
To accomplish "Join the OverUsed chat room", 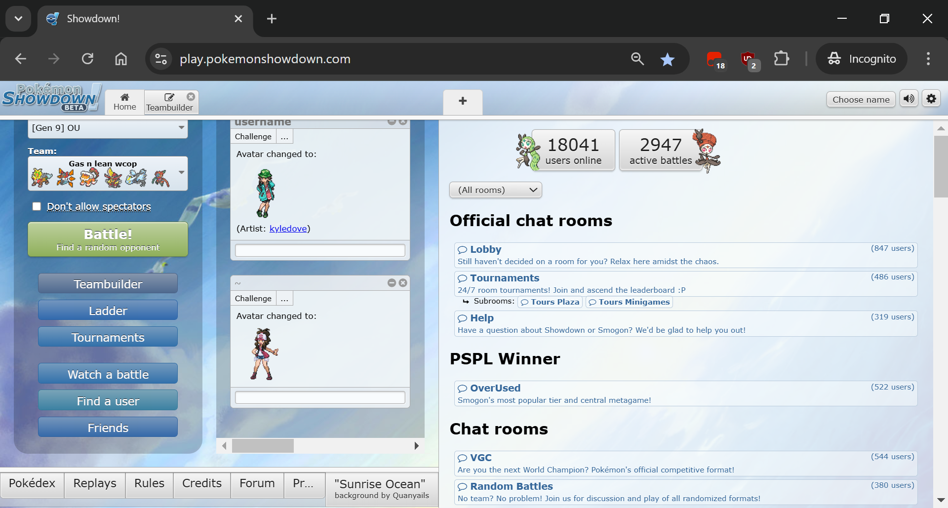I will tap(686, 393).
